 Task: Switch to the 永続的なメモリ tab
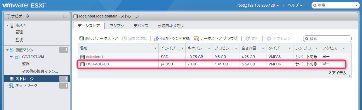(171, 26)
